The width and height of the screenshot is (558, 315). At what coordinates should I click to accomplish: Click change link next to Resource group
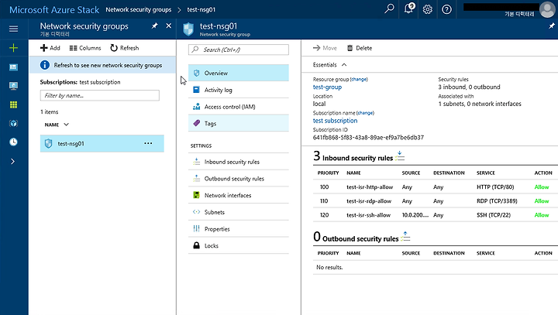pos(359,79)
